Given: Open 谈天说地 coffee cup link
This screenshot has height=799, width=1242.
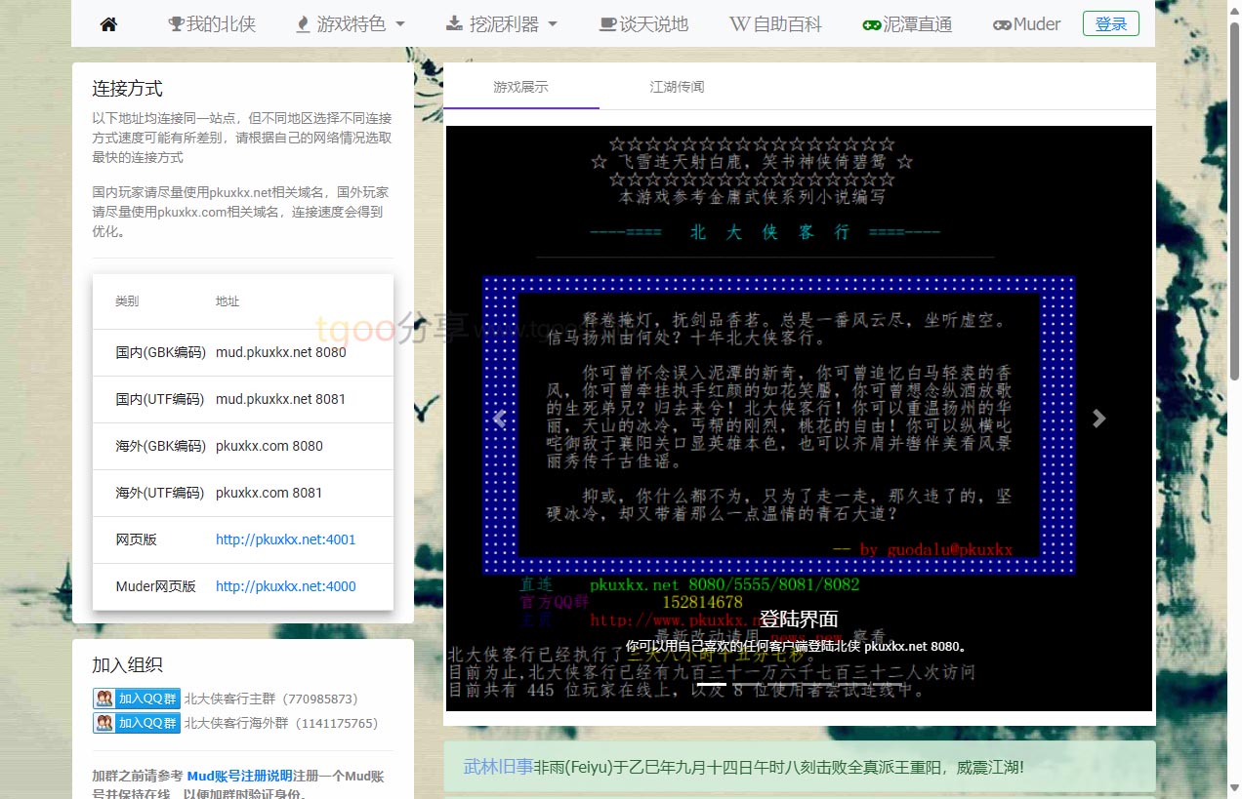Looking at the screenshot, I should pos(643,24).
